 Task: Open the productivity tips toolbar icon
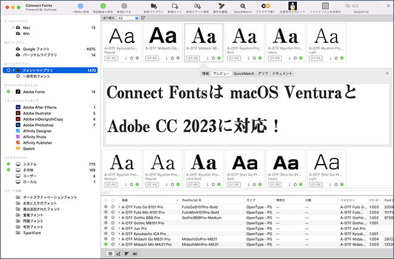click(x=293, y=6)
